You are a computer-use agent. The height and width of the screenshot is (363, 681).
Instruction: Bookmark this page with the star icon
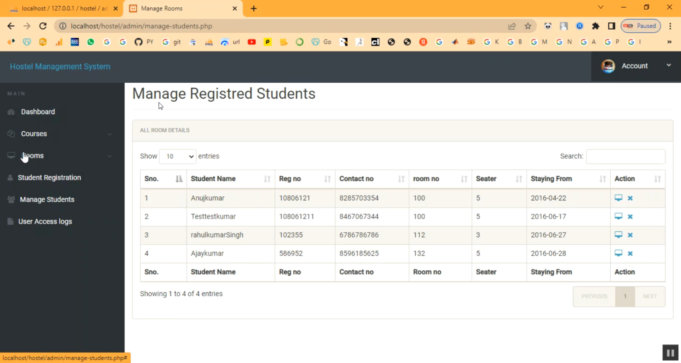point(528,26)
